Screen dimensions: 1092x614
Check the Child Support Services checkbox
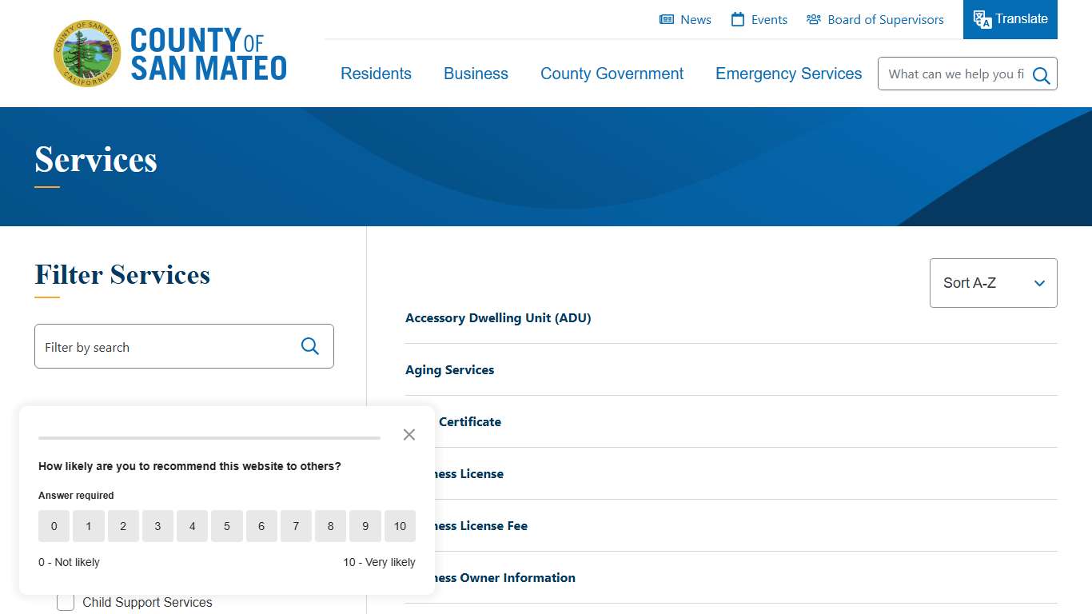(x=66, y=602)
